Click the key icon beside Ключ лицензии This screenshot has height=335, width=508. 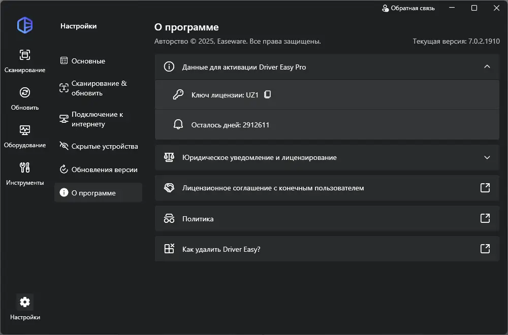(178, 94)
